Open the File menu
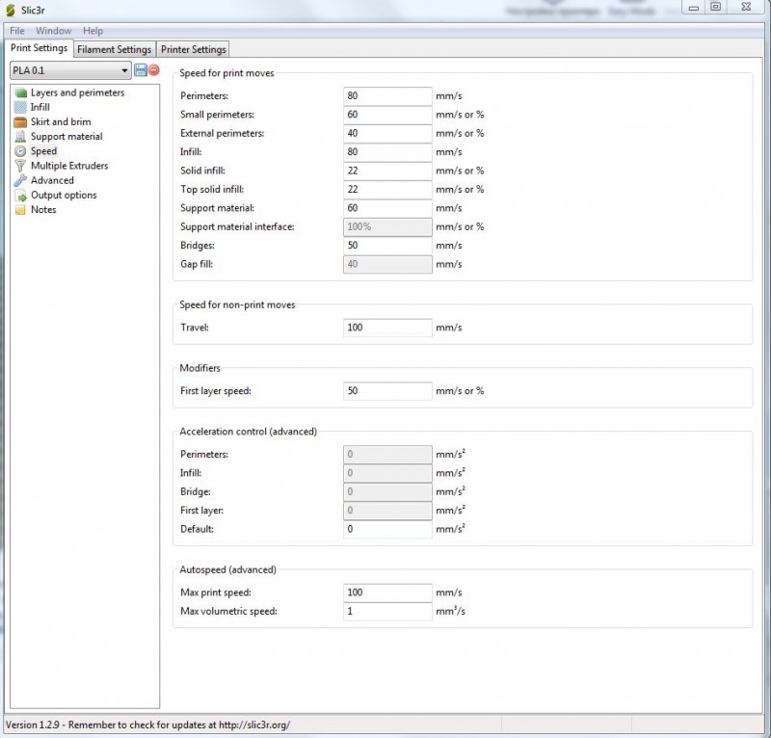This screenshot has width=771, height=738. [17, 31]
